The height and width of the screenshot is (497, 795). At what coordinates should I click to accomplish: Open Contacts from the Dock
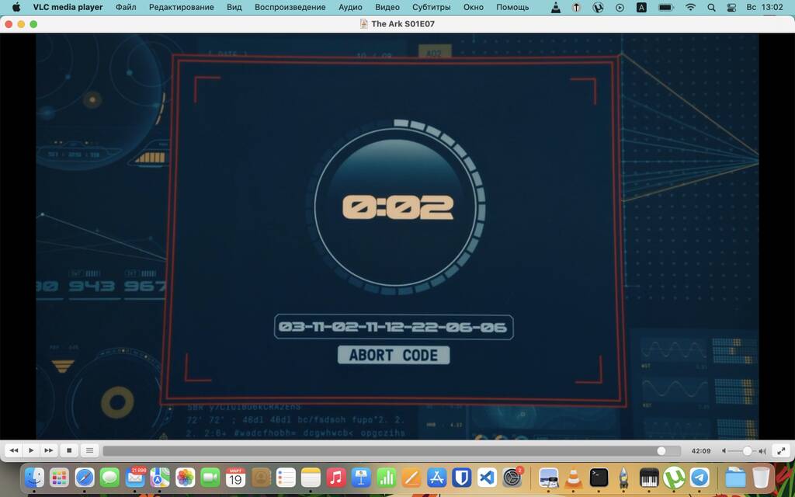[x=261, y=478]
